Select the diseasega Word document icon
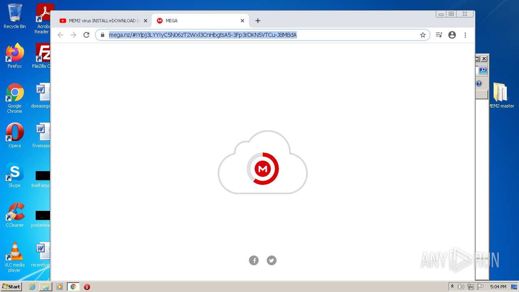The image size is (519, 292). (41, 96)
